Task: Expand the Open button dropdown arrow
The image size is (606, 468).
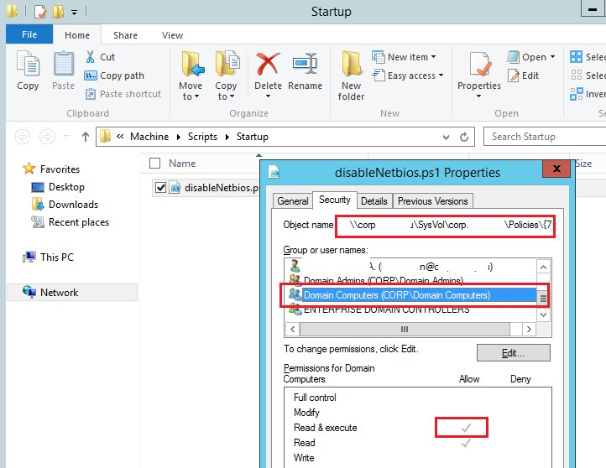Action: click(x=552, y=57)
